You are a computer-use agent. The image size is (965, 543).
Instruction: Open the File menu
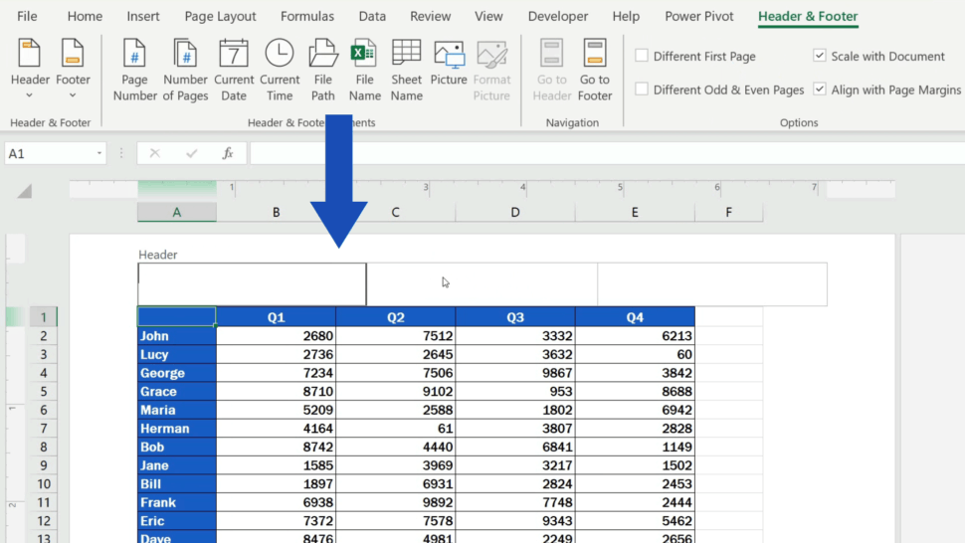coord(27,16)
